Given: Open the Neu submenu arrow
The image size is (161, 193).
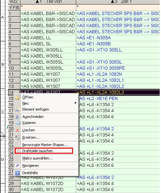Looking at the screenshot, I should [x=76, y=103].
